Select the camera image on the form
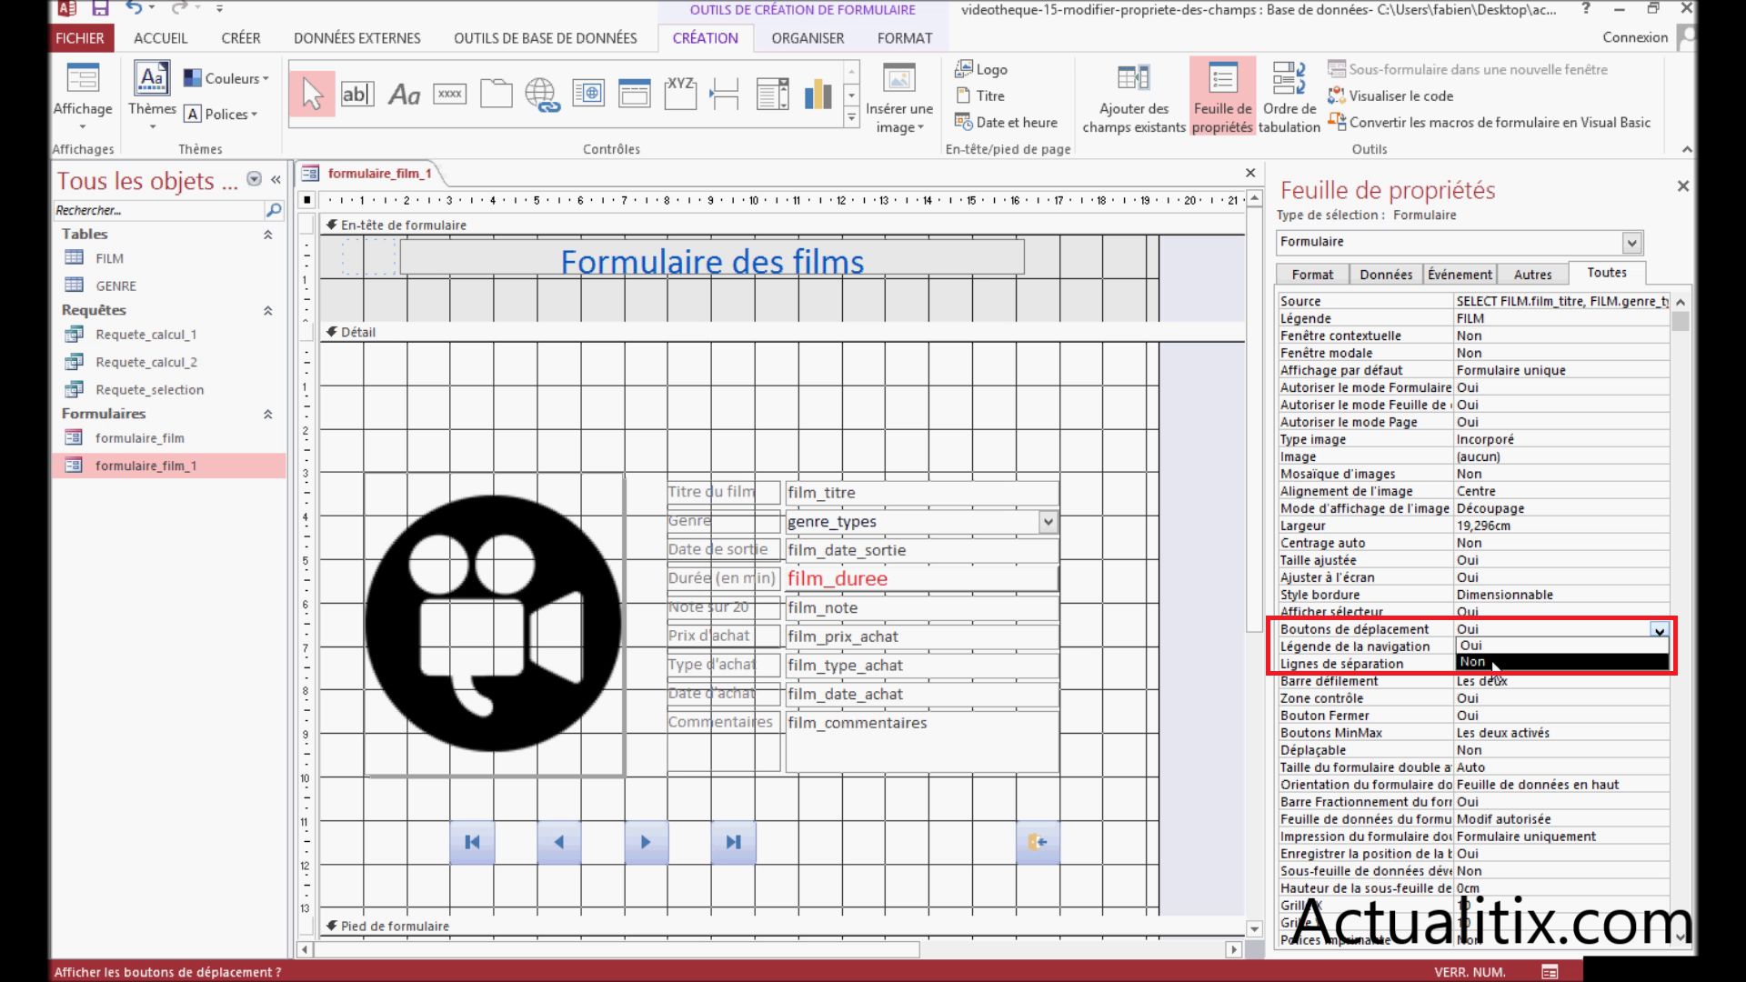 pyautogui.click(x=494, y=624)
